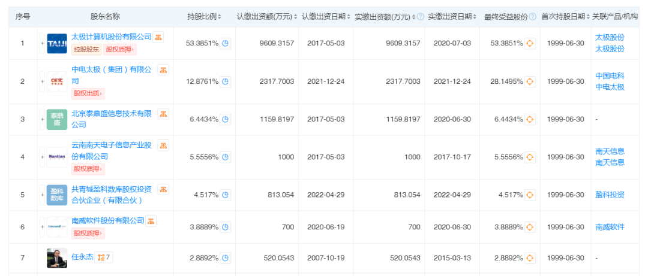Click the 泰鼎盛 green logo thumbnail
The image size is (648, 276).
tap(57, 120)
